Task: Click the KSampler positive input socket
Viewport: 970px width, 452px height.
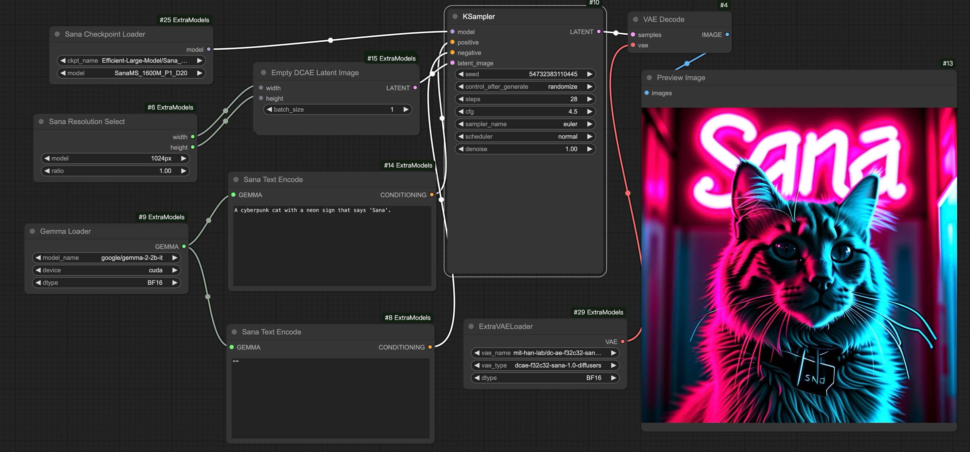Action: click(x=453, y=42)
